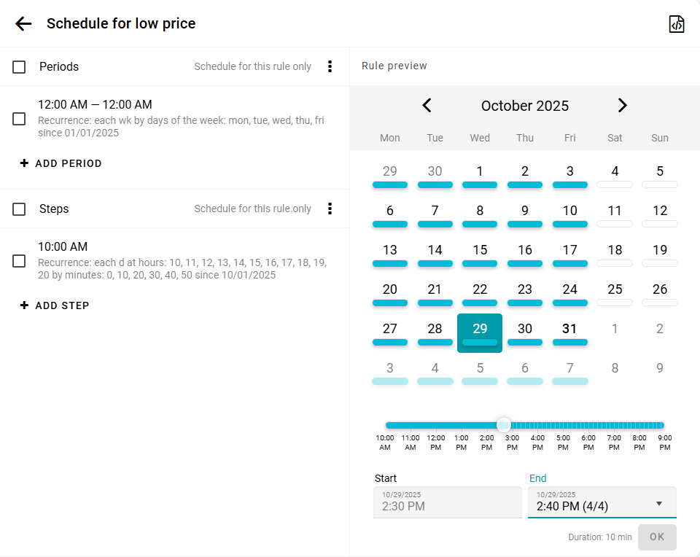Toggle the Periods select-all checkbox
Viewport: 700px width, 557px height.
click(x=20, y=67)
